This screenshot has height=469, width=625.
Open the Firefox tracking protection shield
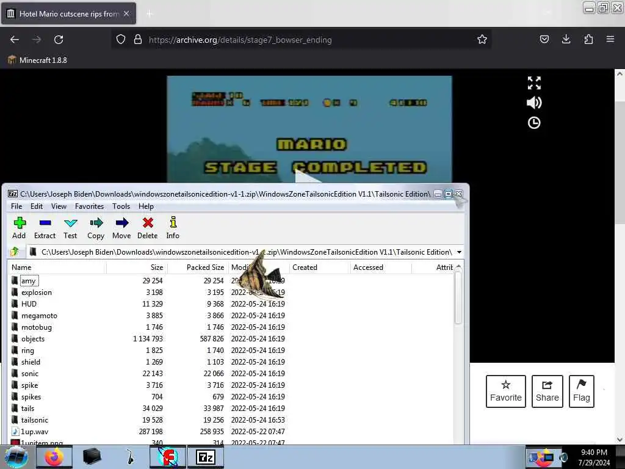click(x=121, y=40)
